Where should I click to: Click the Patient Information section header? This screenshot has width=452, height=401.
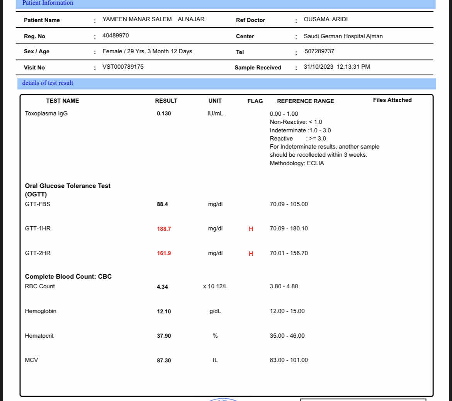tap(48, 3)
